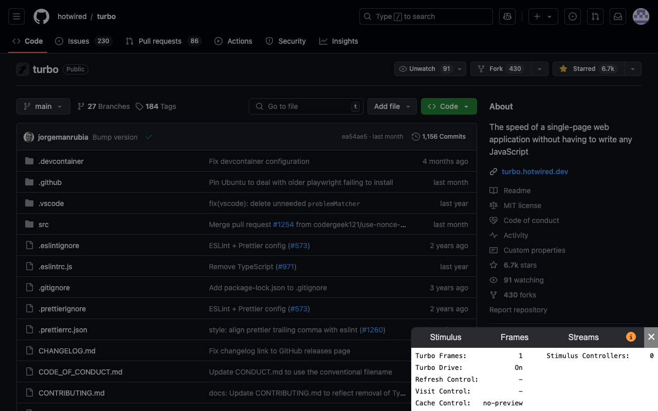The height and width of the screenshot is (411, 658).
Task: Open recent activity via the clock icon
Action: coord(572,16)
